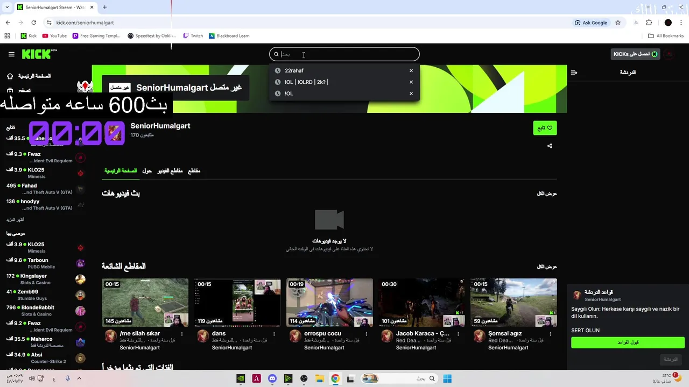Screen dimensions: 689x387
Task: Open the YouTube bookmark
Action: pyautogui.click(x=54, y=36)
